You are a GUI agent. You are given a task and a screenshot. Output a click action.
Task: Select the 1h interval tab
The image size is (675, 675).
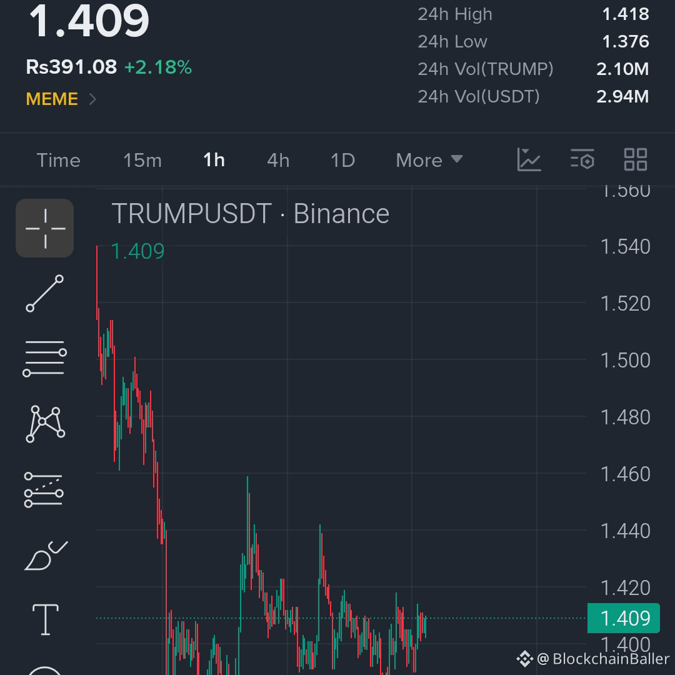pyautogui.click(x=214, y=160)
